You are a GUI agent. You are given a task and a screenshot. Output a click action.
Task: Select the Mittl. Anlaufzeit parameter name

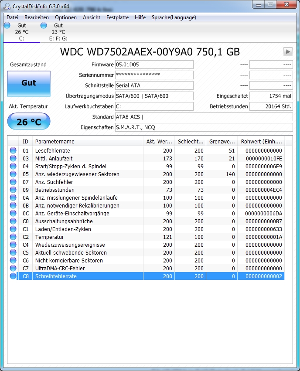[x=54, y=158]
